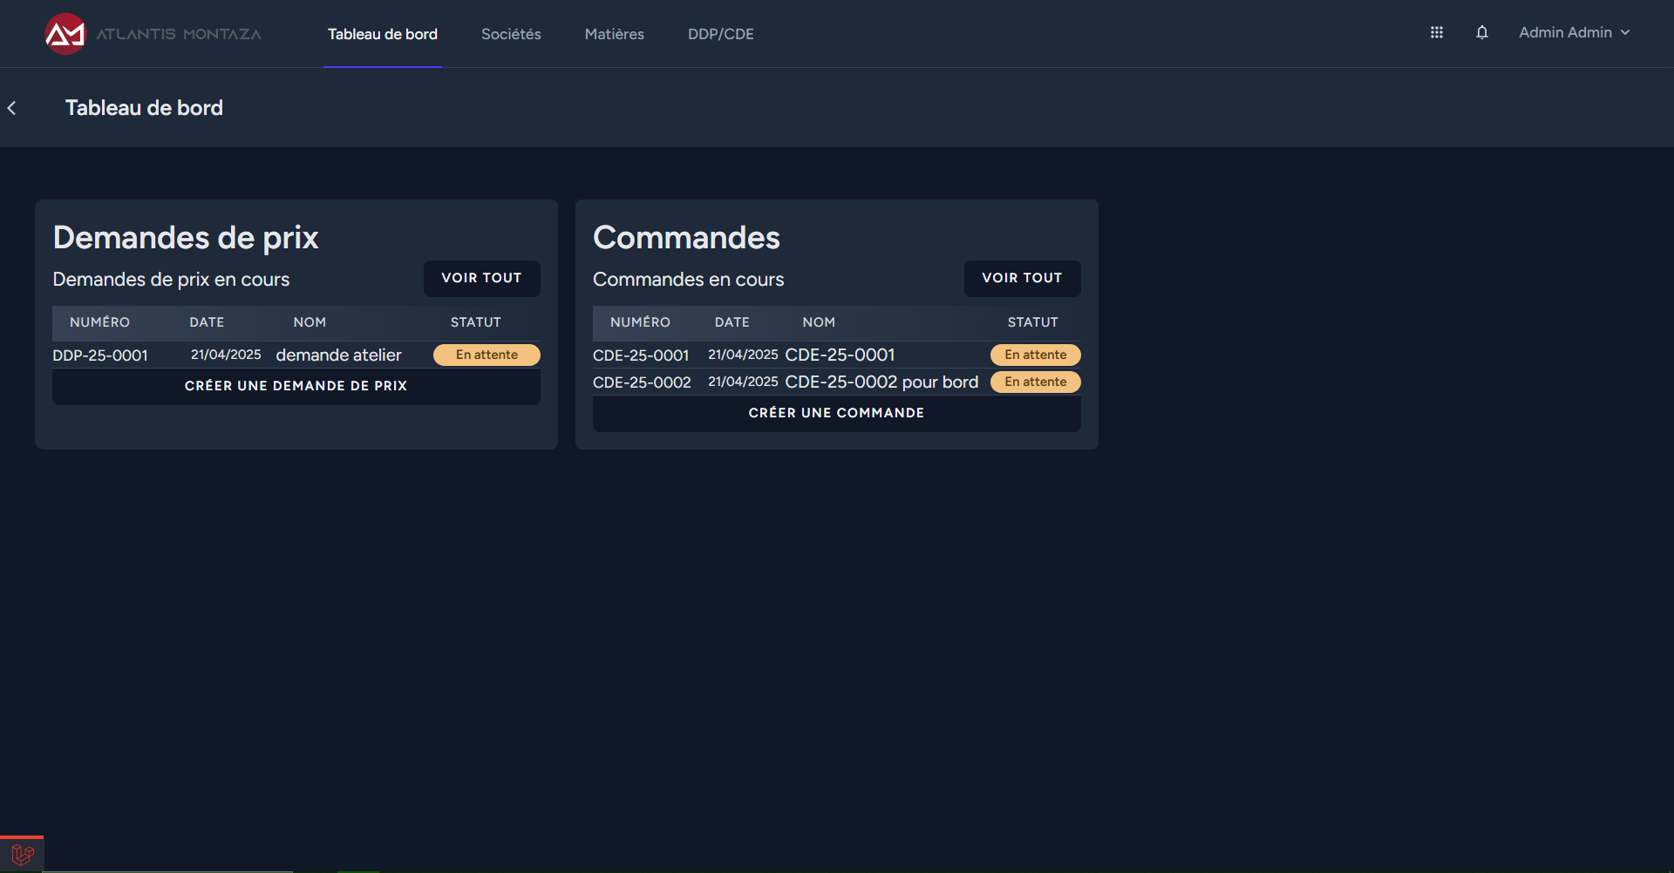Click the back arrow chevron
Screen dimensions: 1674x873
[12, 108]
